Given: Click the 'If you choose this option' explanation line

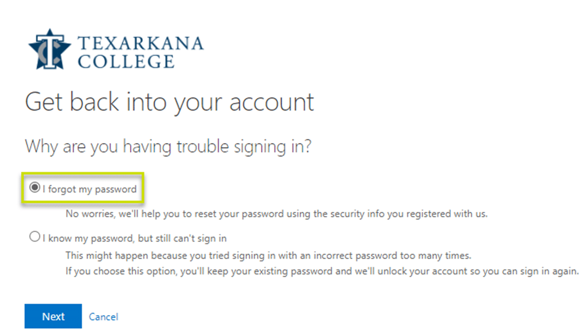Looking at the screenshot, I should [x=322, y=271].
